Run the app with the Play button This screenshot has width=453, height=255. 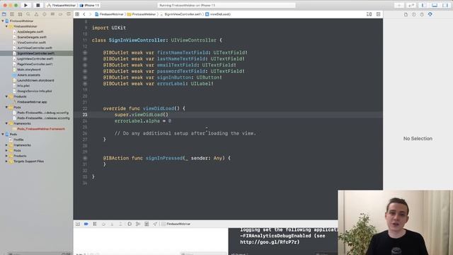[x=25, y=5]
